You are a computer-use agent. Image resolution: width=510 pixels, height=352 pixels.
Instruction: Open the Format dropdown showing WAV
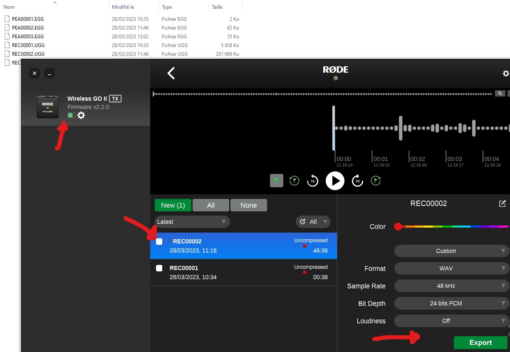point(451,268)
